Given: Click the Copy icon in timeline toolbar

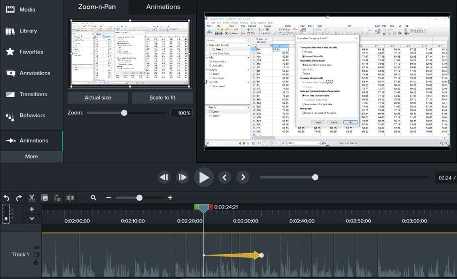Looking at the screenshot, I should pyautogui.click(x=45, y=198).
